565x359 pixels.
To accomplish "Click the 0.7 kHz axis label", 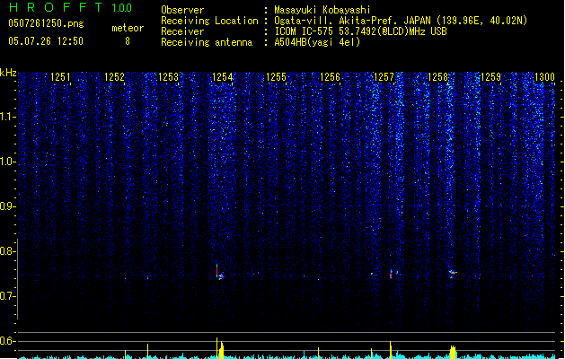I will 8,296.
